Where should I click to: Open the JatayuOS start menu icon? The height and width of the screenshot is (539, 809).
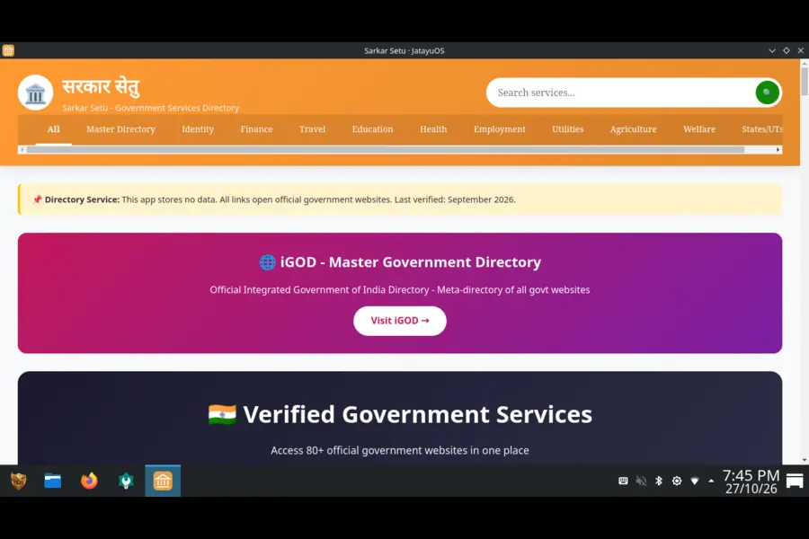[x=19, y=482]
